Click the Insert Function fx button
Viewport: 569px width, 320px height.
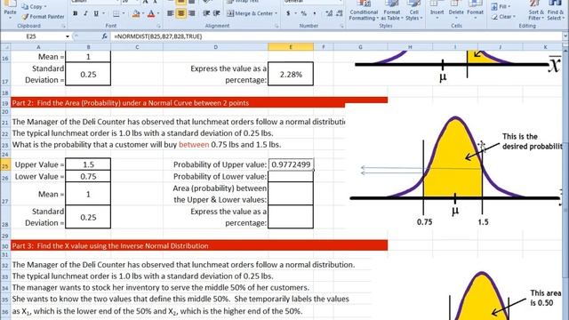click(105, 36)
